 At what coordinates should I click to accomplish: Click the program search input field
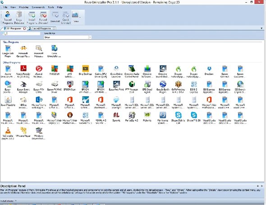(x=23, y=33)
